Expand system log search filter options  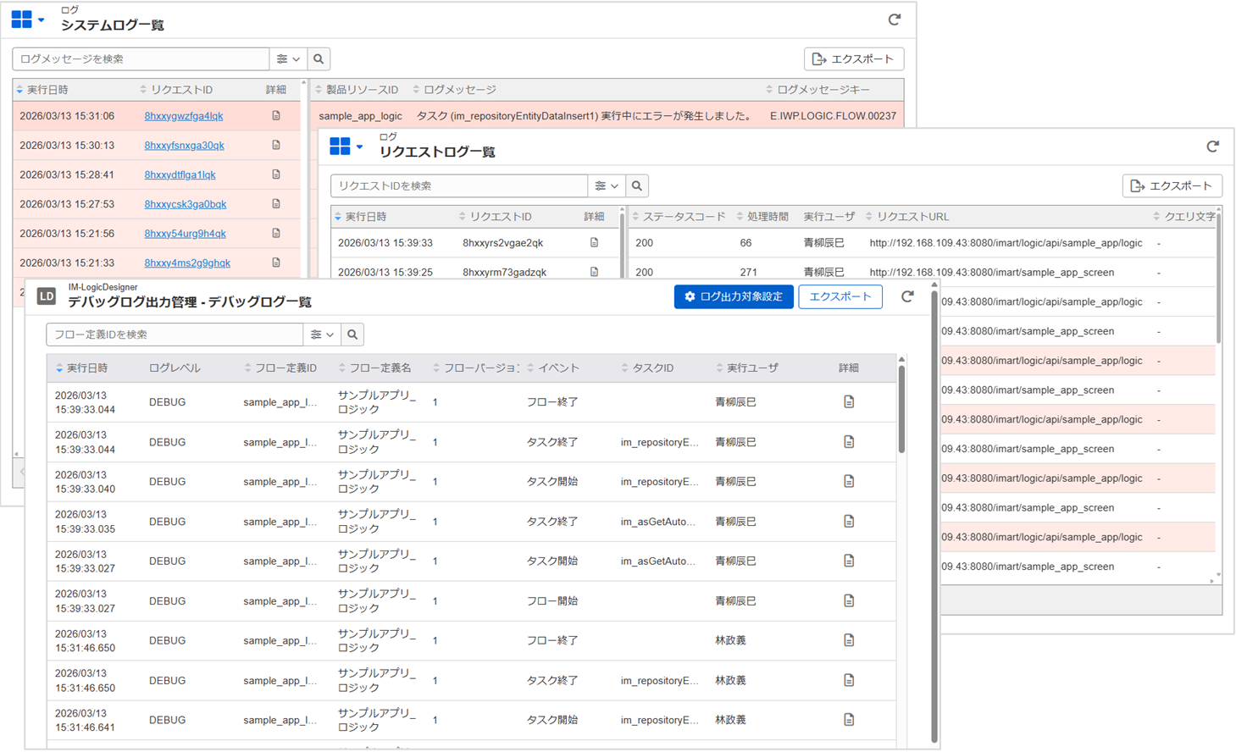[288, 59]
